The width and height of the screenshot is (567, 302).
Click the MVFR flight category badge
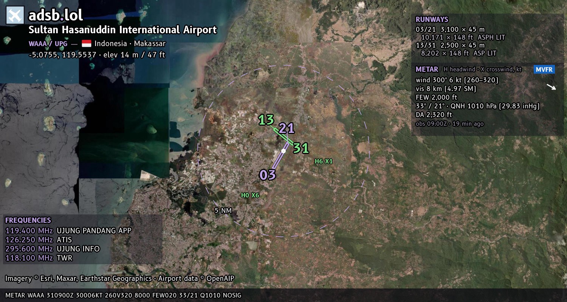(x=544, y=69)
